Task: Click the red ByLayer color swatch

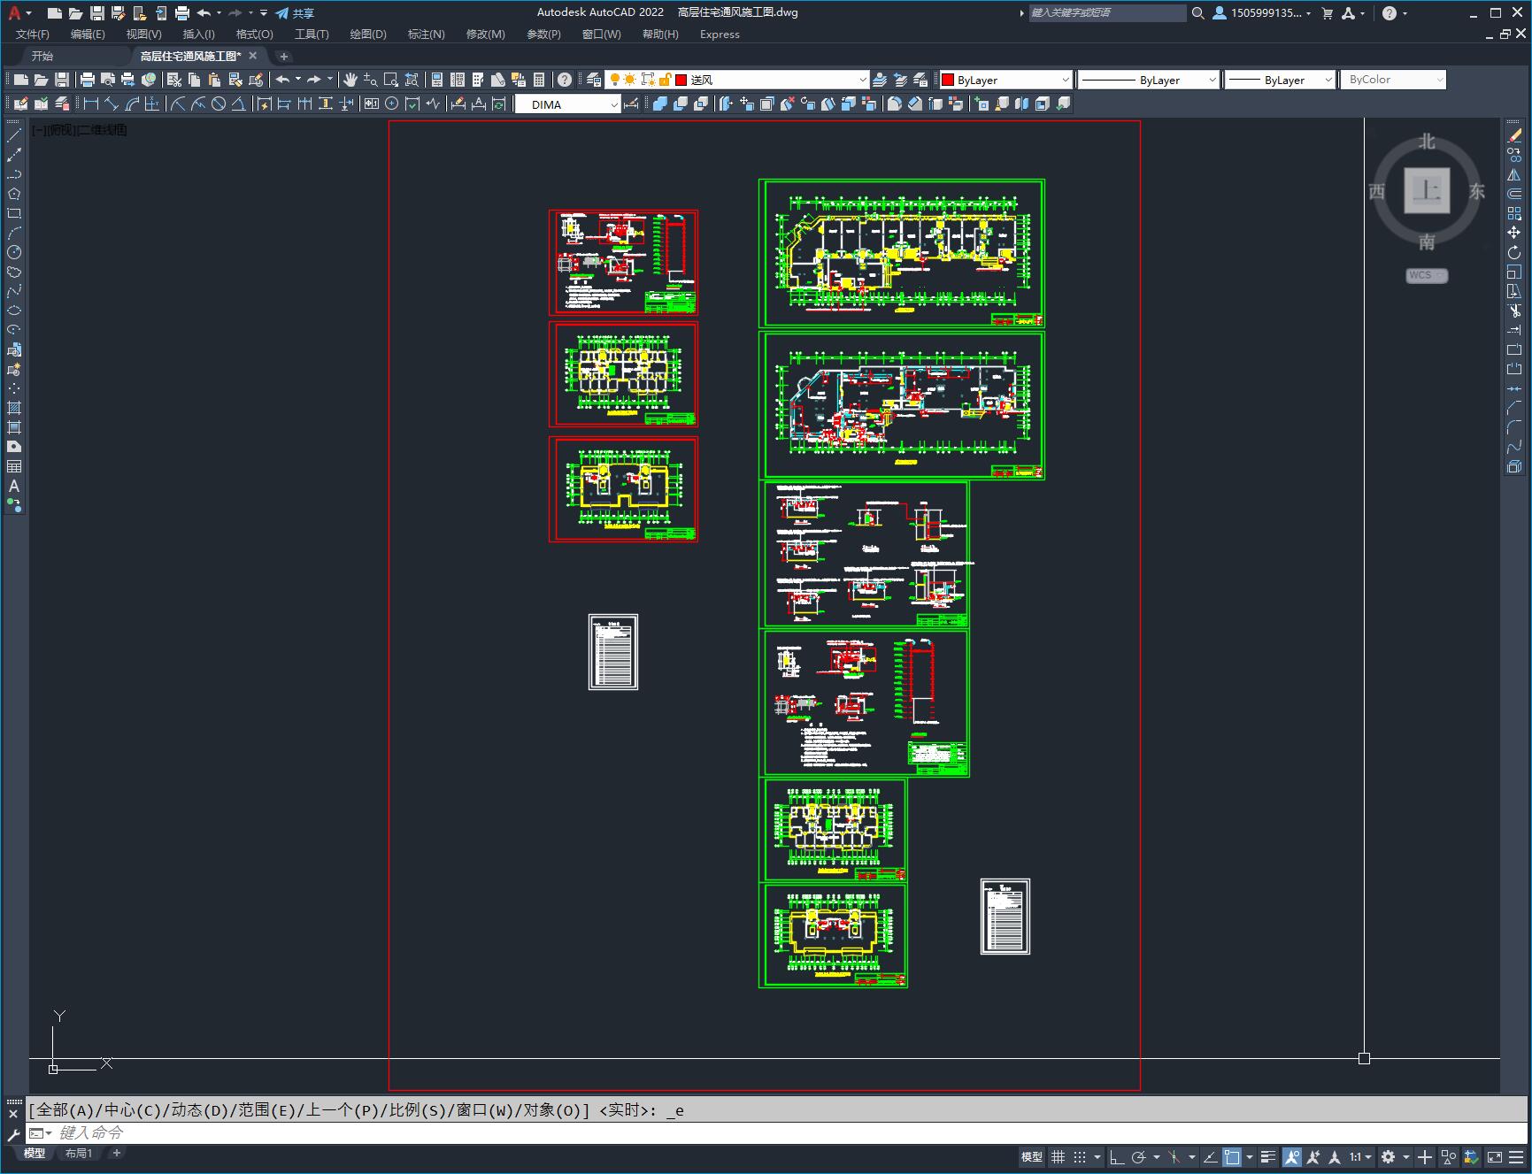Action: pyautogui.click(x=948, y=80)
